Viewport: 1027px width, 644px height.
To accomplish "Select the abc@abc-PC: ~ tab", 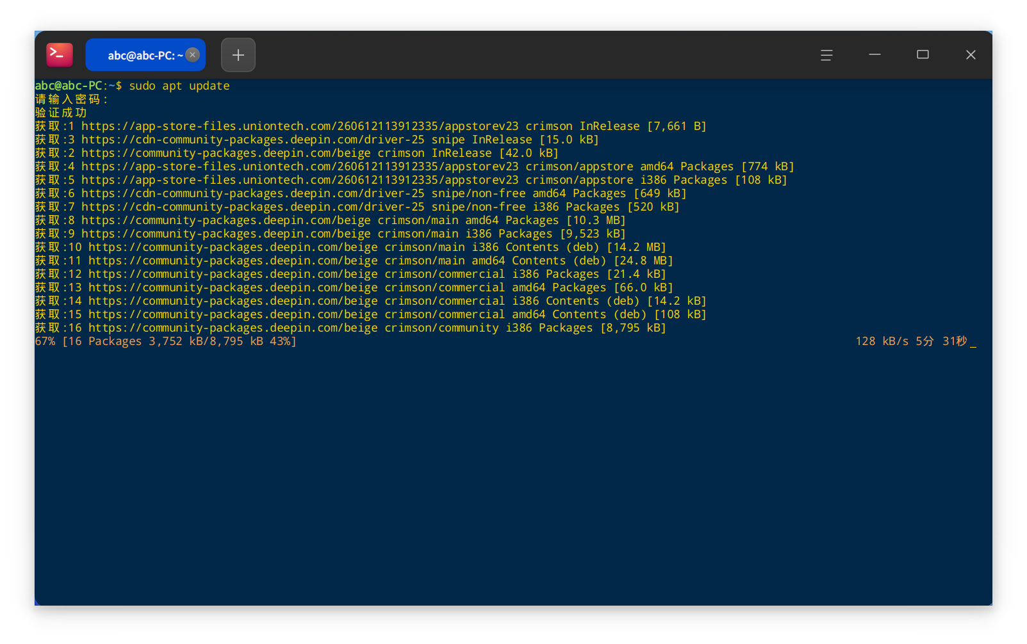I will pos(145,55).
